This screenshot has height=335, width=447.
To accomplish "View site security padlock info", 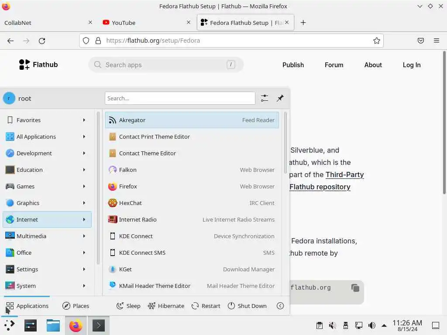I will [98, 41].
